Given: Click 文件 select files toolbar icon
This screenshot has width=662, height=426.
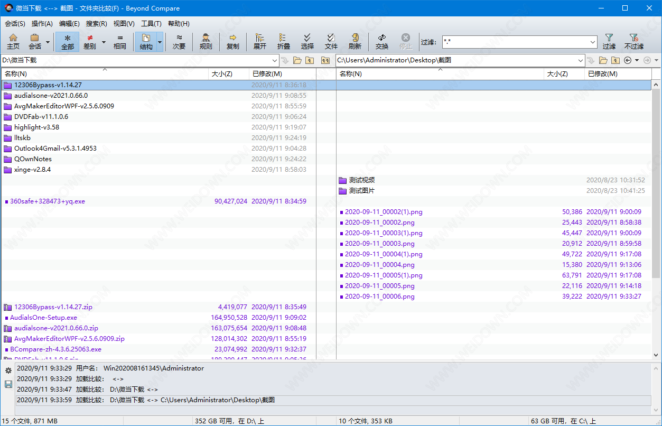Looking at the screenshot, I should coord(331,42).
